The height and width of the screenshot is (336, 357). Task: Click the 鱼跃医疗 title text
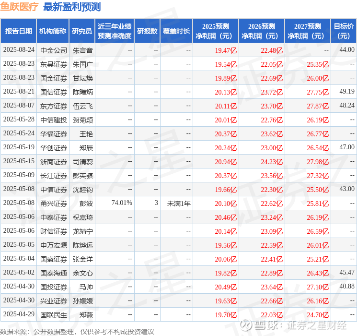tap(19, 7)
